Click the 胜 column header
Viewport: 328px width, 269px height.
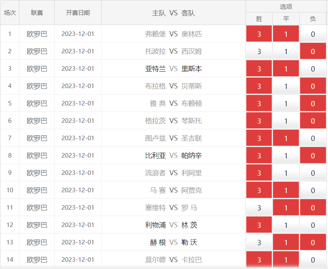pos(259,19)
